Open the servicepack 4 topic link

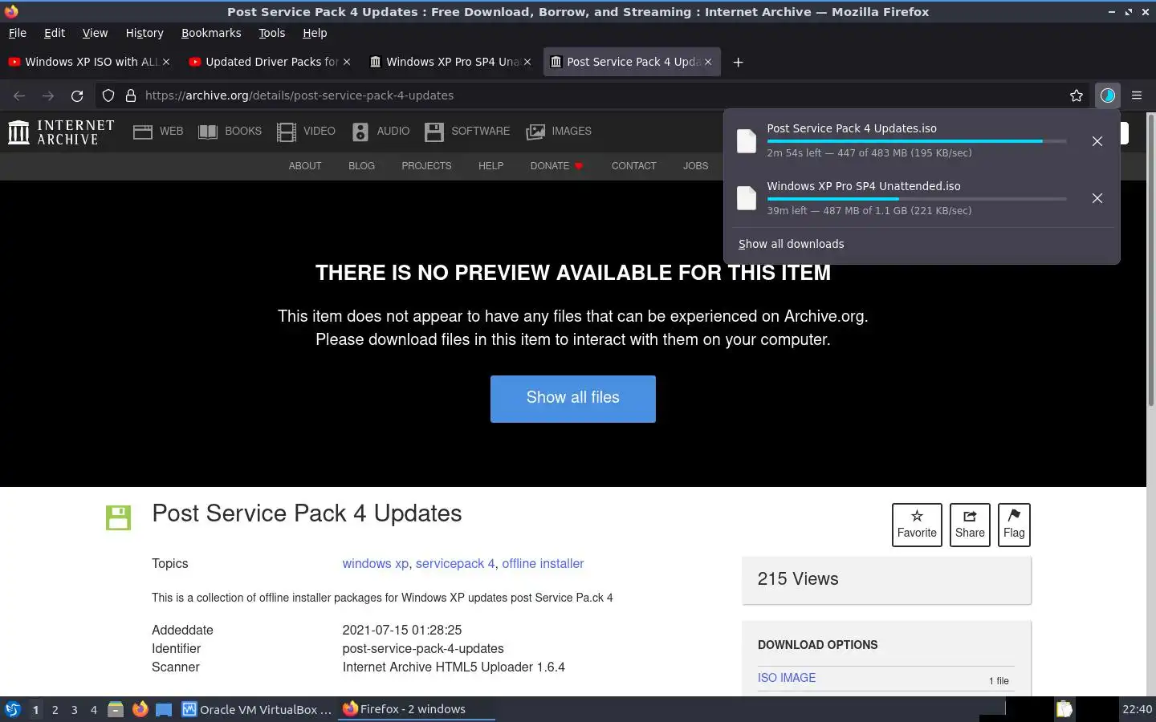tap(455, 563)
